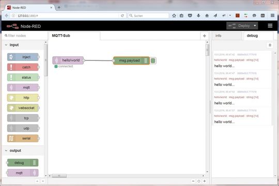Zoom in the canvas with plus button

(x=205, y=181)
